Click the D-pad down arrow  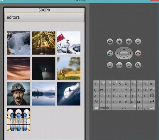[124, 57]
